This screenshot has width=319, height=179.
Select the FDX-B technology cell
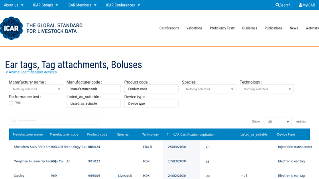(x=147, y=147)
